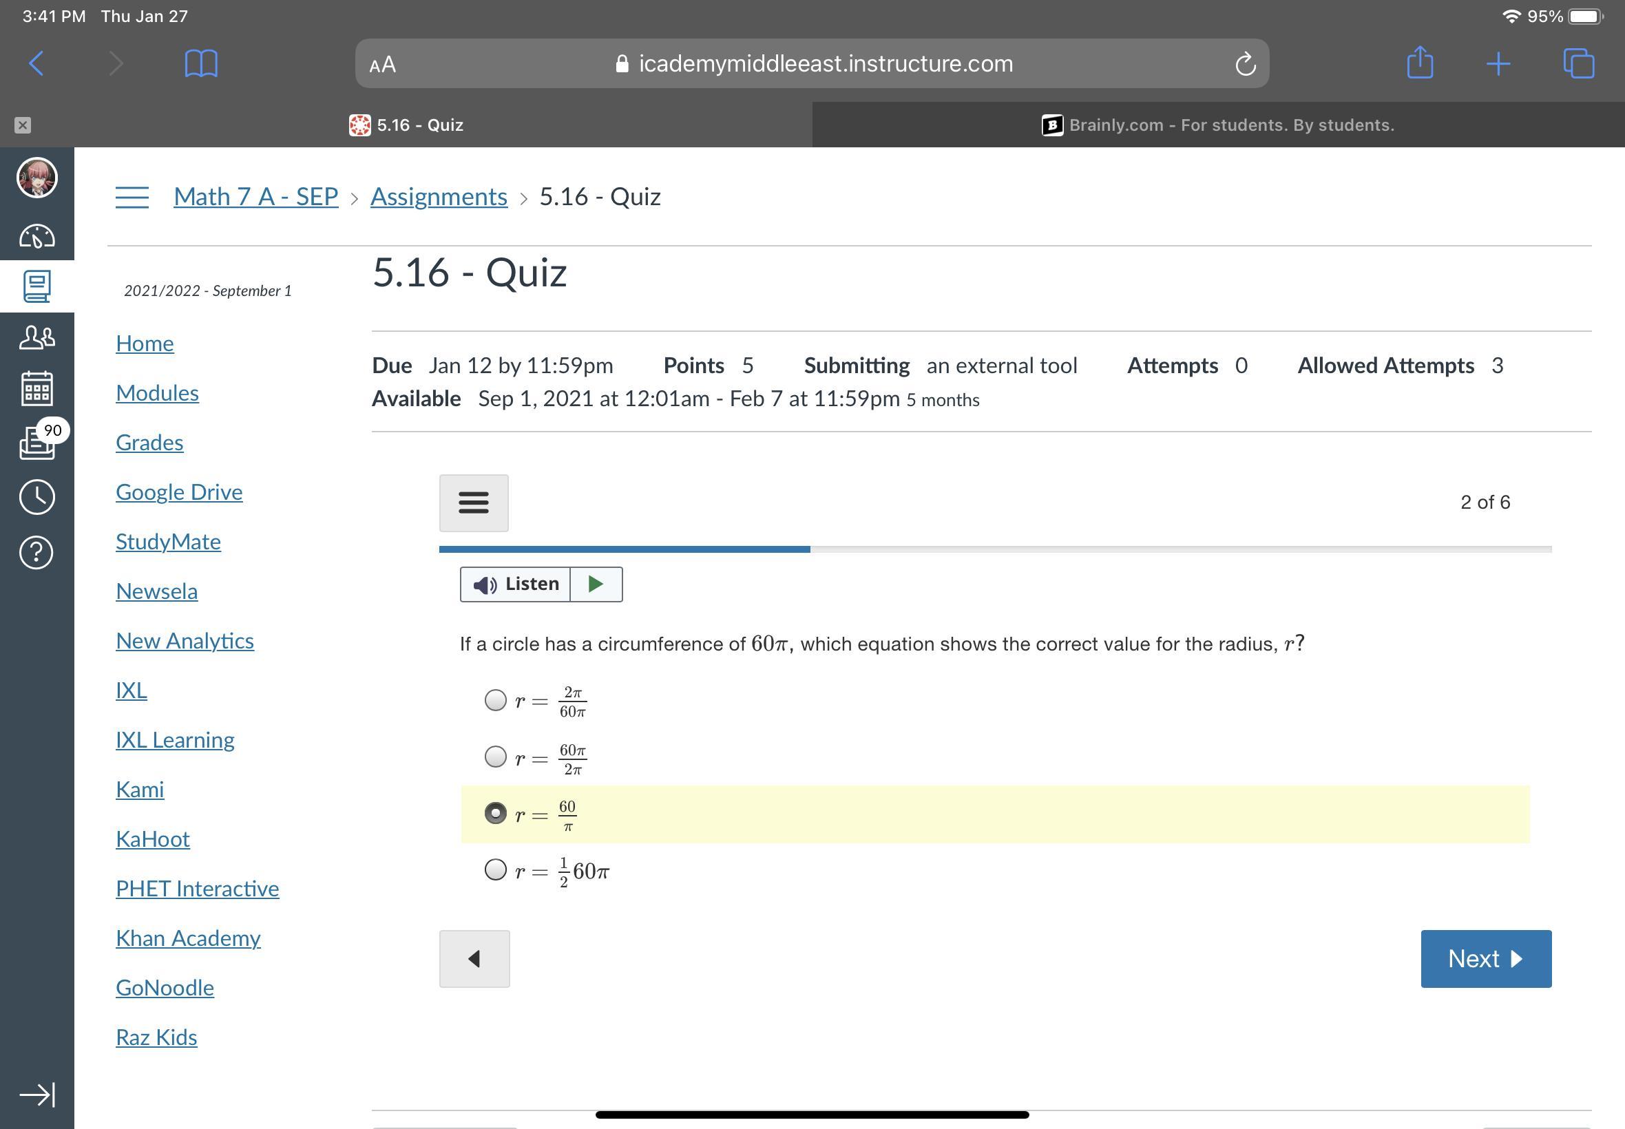1625x1129 pixels.
Task: Open the Calendar icon in sidebar
Action: pos(36,388)
